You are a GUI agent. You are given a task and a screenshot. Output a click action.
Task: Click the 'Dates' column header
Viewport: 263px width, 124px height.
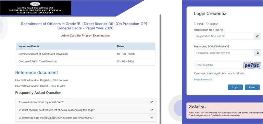pos(121,46)
